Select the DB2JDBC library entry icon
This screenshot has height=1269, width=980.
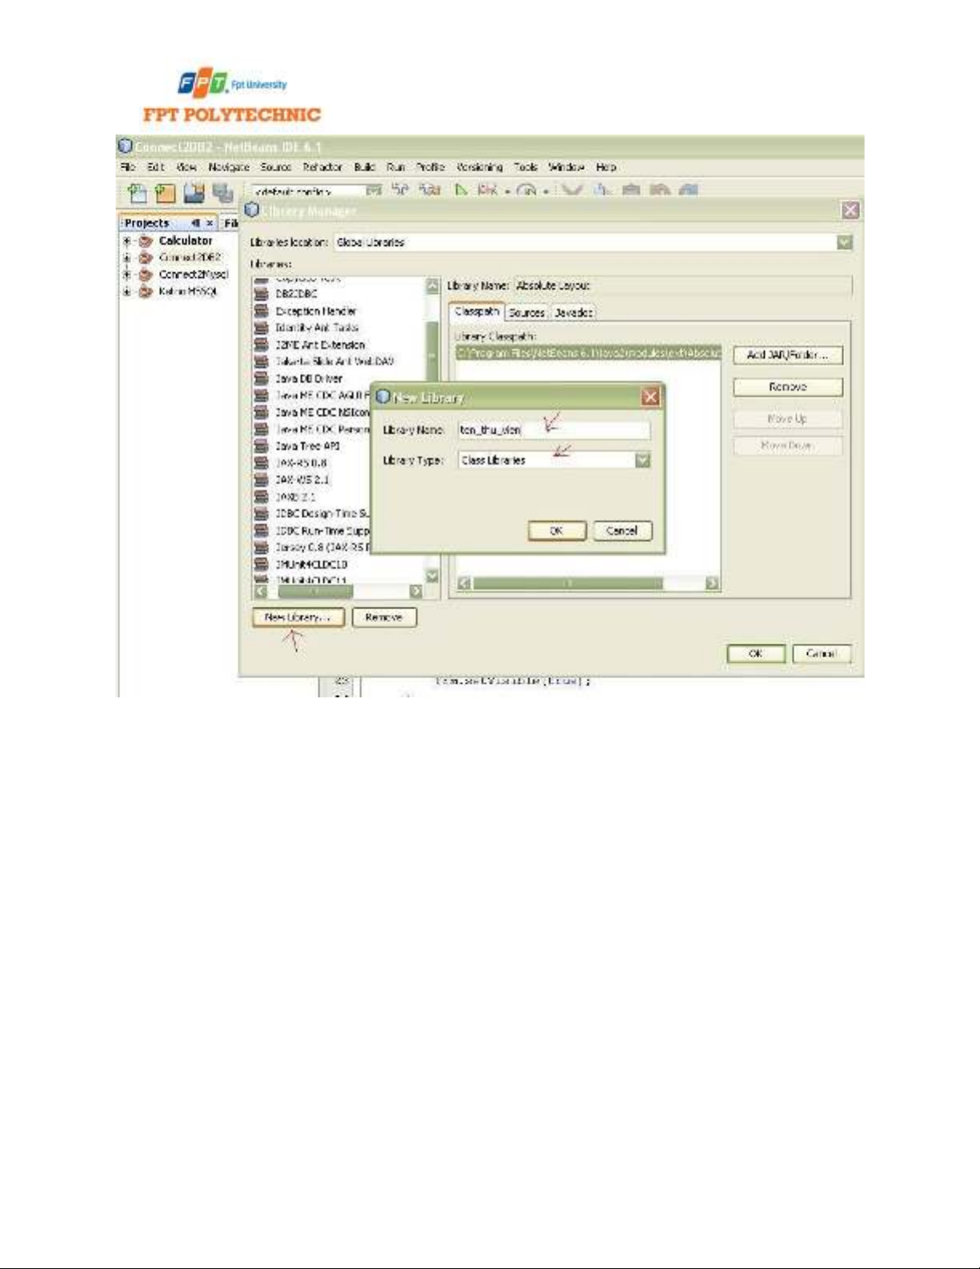[x=261, y=294]
